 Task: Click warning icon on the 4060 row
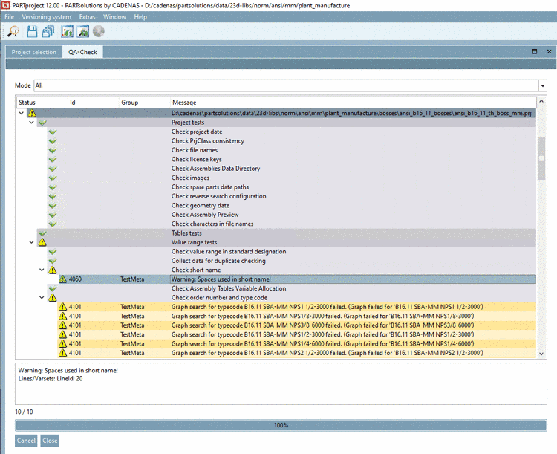[63, 279]
